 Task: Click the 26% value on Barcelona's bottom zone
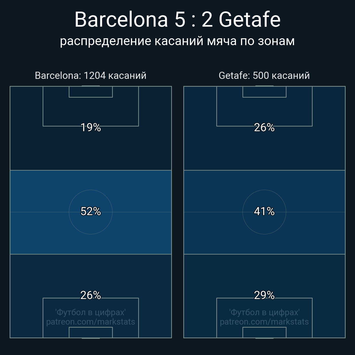click(x=91, y=295)
